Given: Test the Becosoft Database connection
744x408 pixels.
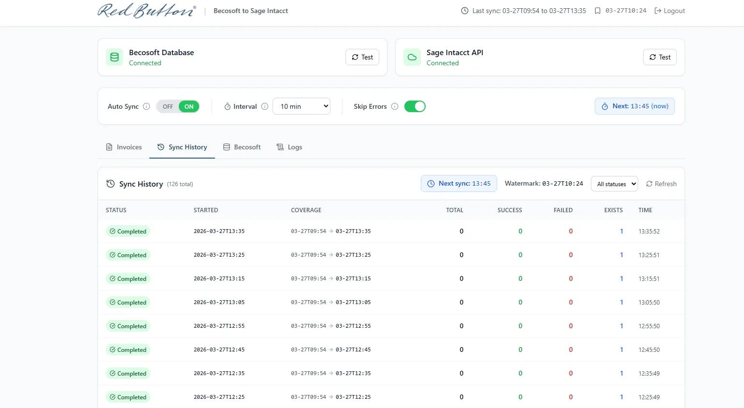Looking at the screenshot, I should tap(362, 57).
